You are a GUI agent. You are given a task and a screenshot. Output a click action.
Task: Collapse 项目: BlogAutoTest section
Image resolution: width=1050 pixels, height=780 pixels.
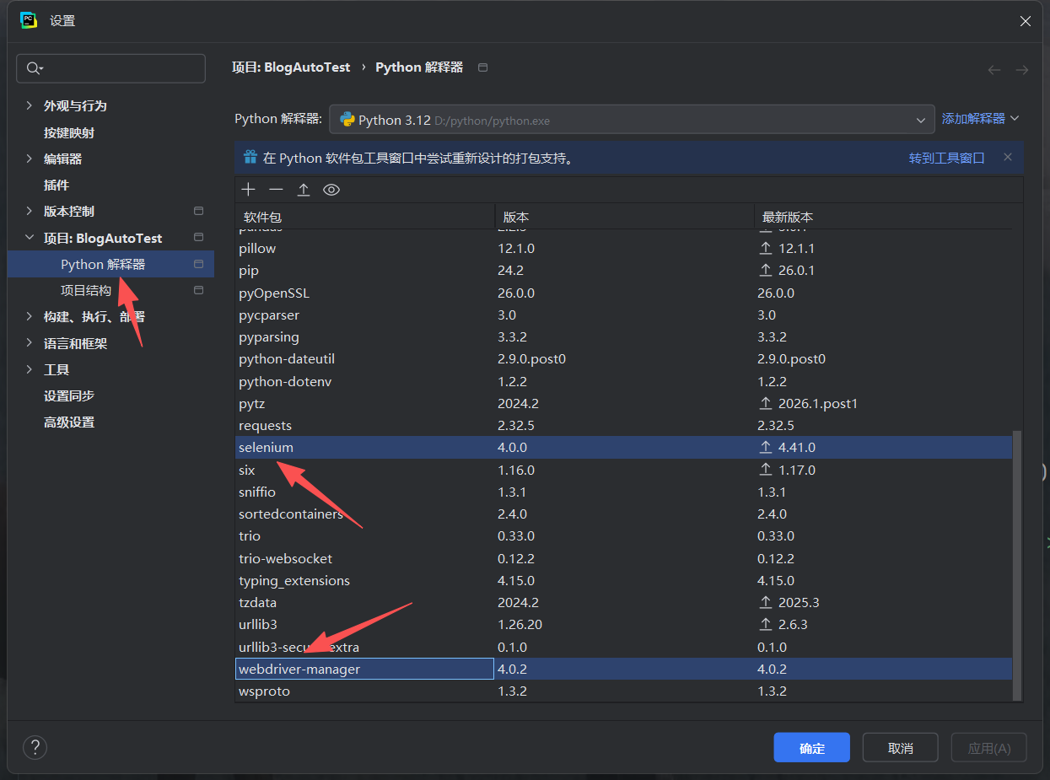30,238
